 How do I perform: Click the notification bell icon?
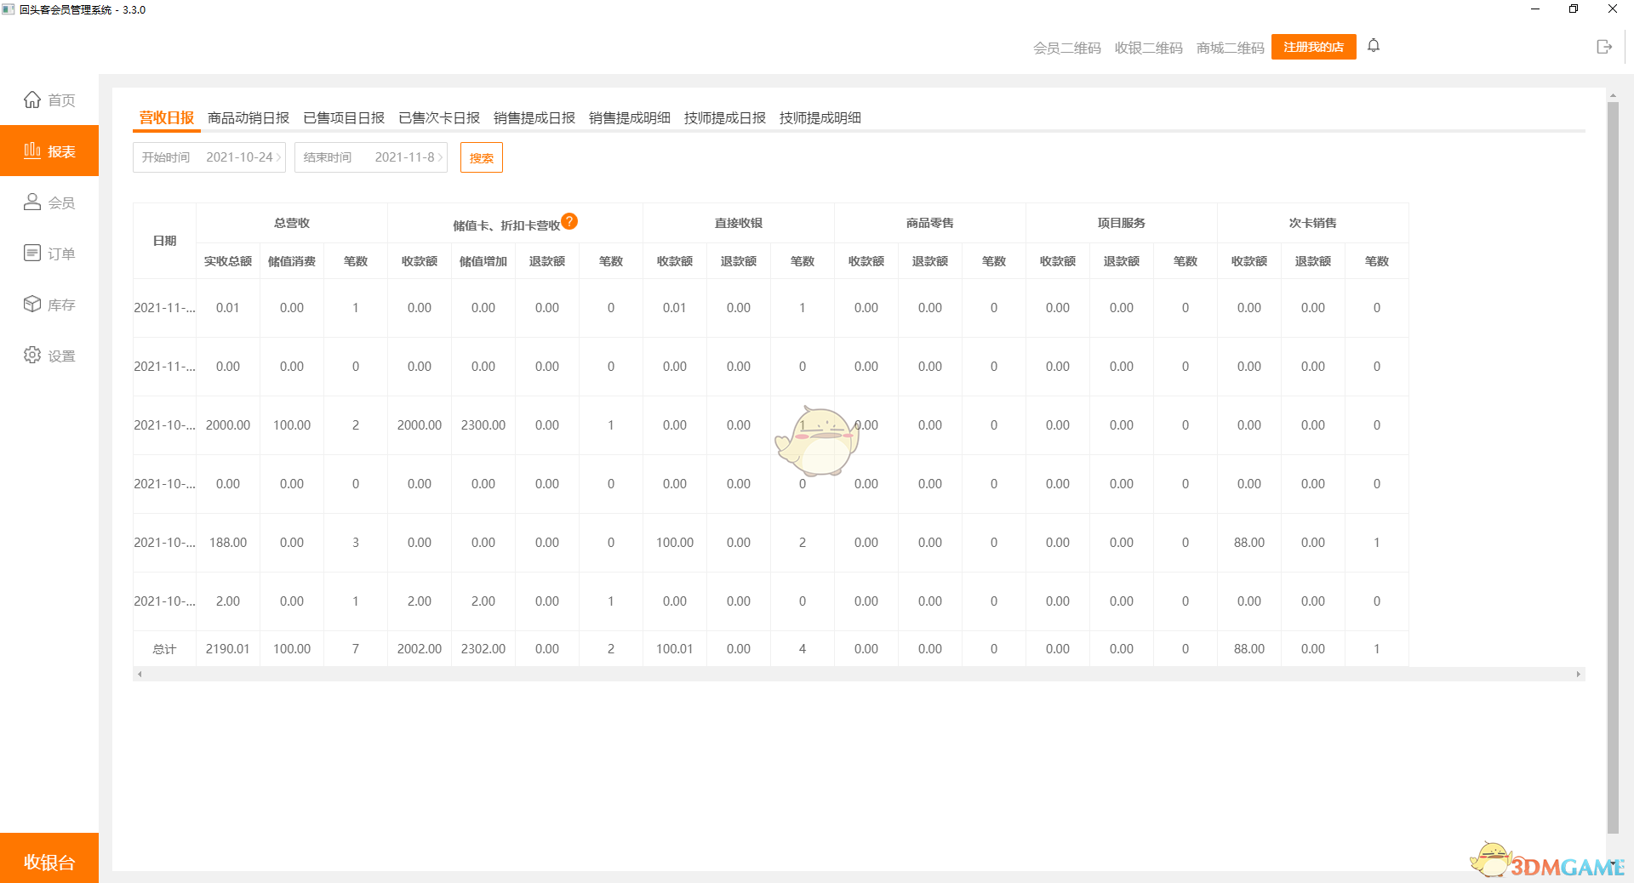1373,45
